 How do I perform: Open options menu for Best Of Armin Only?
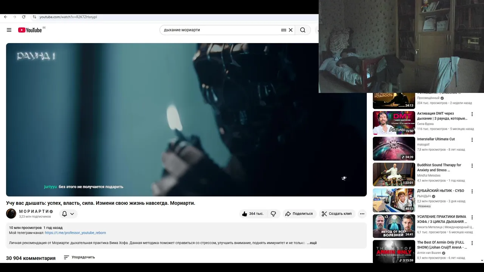click(x=472, y=243)
